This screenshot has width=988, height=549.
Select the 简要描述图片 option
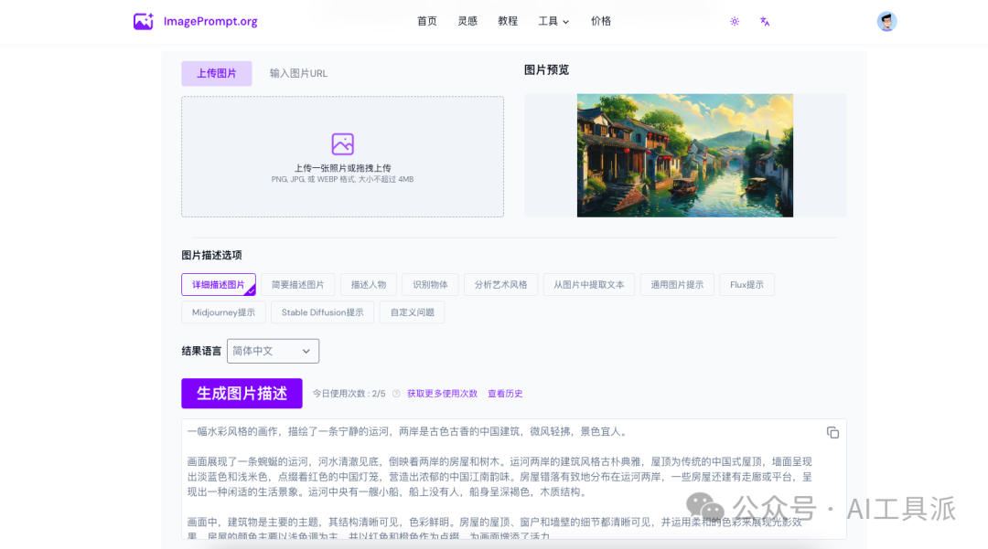pos(298,285)
